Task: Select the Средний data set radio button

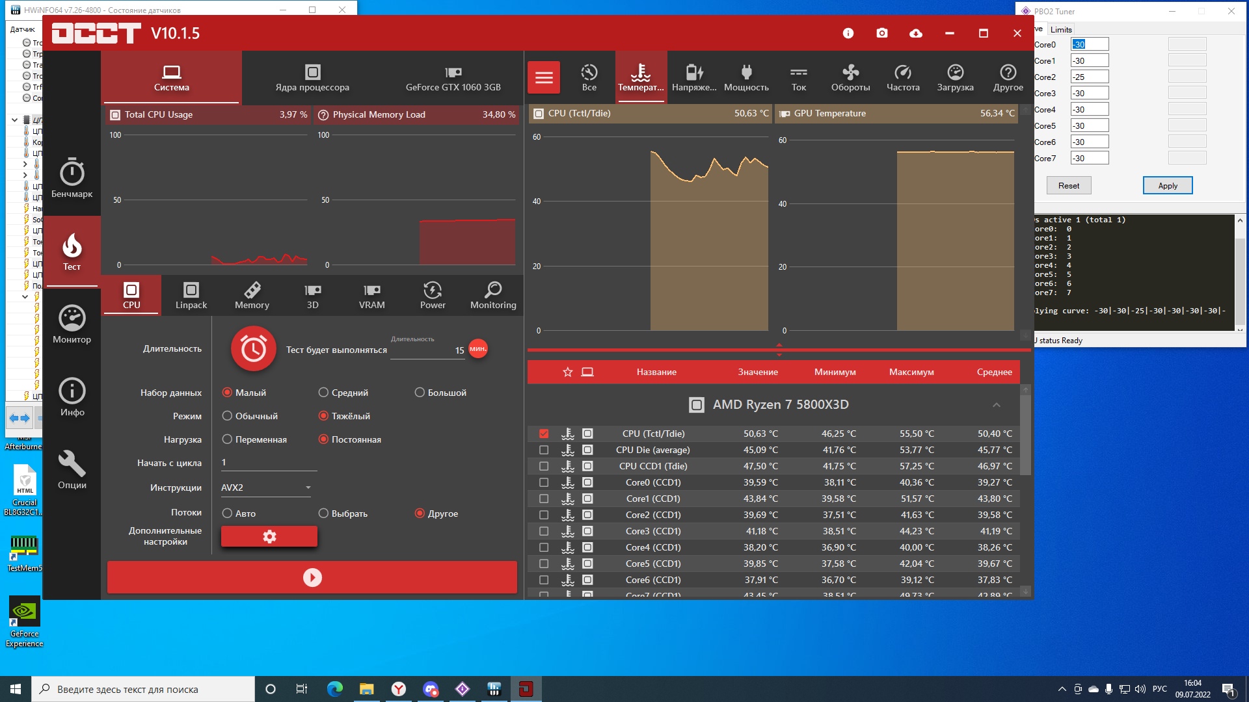Action: [323, 393]
